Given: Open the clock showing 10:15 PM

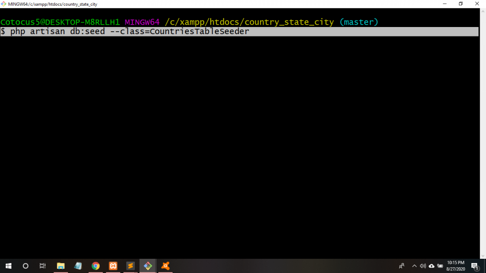Looking at the screenshot, I should coord(456,266).
